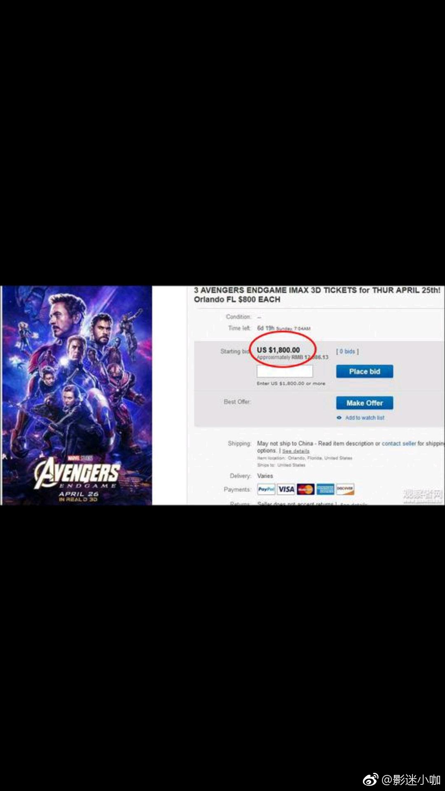Viewport: 445px width, 791px height.
Task: Open the shipping See details link
Action: tap(296, 451)
